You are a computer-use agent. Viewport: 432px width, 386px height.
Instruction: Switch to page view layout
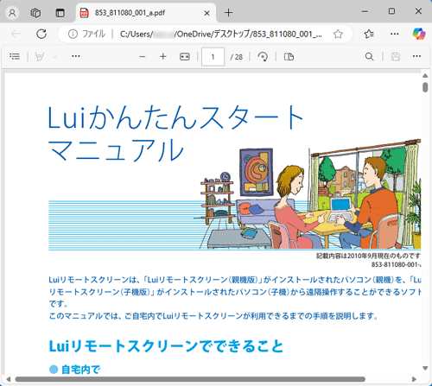pos(289,57)
